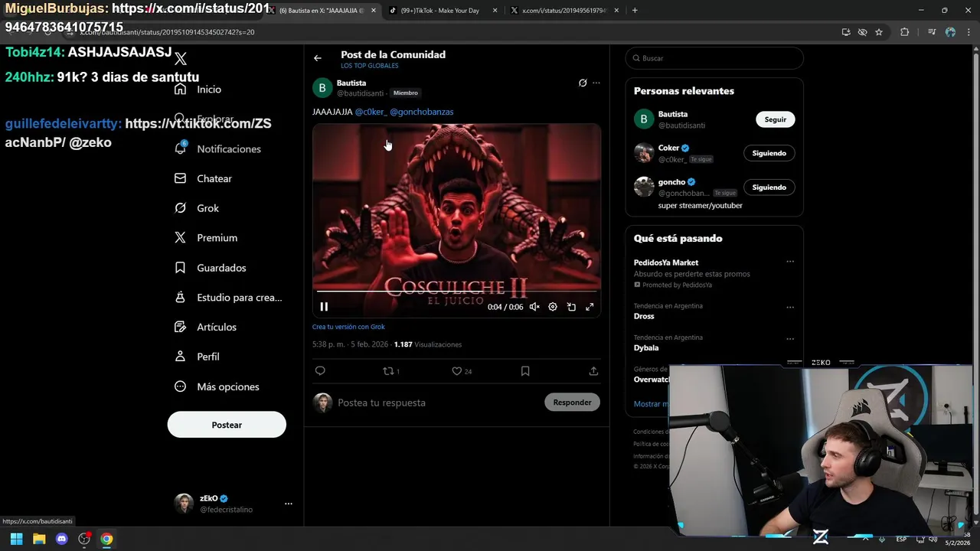Click Bautista's avatar on the post

(322, 88)
